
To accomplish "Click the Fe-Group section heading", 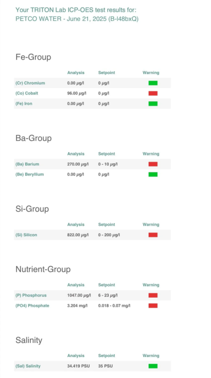I will pos(33,57).
